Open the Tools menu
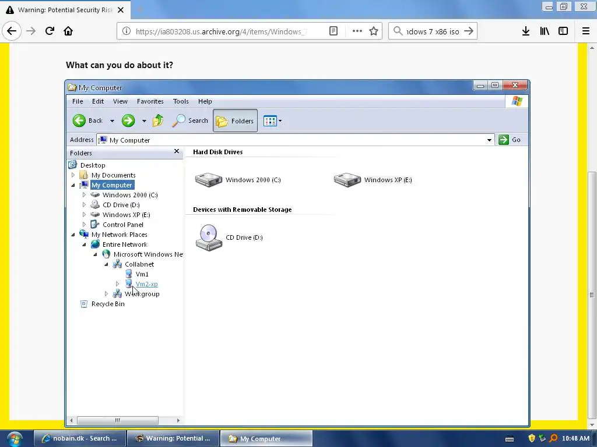Image resolution: width=597 pixels, height=447 pixels. pyautogui.click(x=181, y=101)
